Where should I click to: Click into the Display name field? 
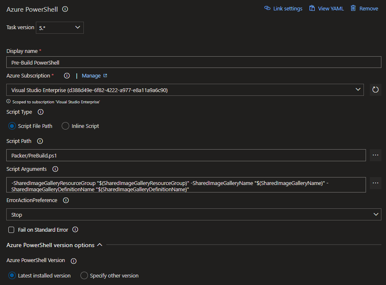click(x=193, y=62)
